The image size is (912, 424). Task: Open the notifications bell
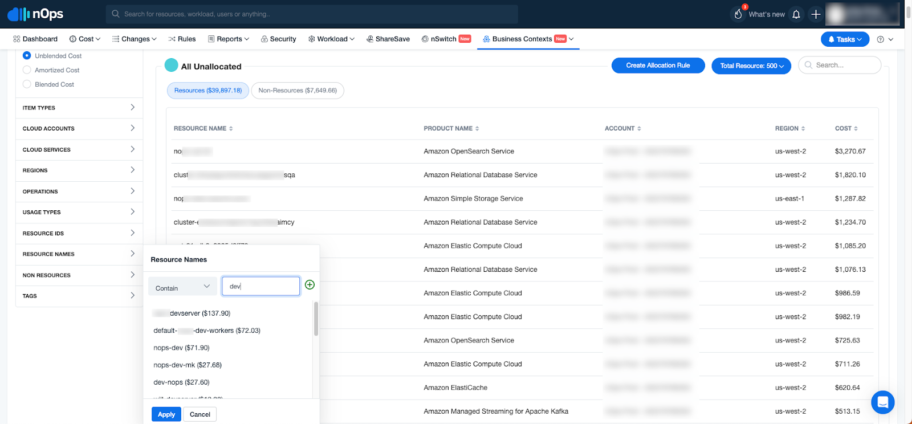point(796,14)
